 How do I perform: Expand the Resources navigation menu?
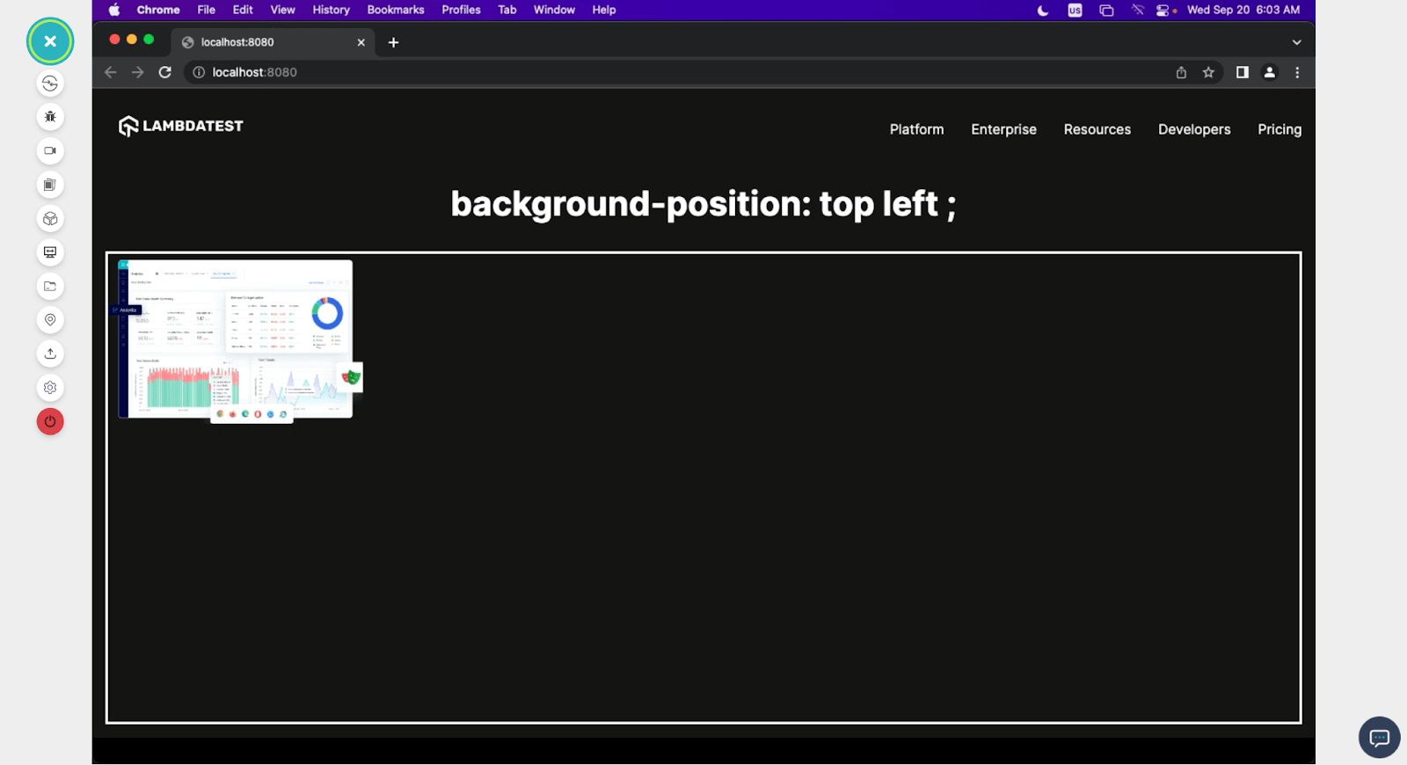(1097, 129)
